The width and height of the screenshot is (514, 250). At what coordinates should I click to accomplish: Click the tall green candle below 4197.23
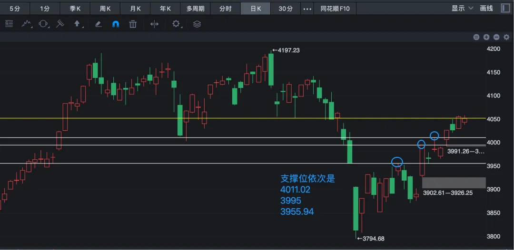click(x=271, y=69)
